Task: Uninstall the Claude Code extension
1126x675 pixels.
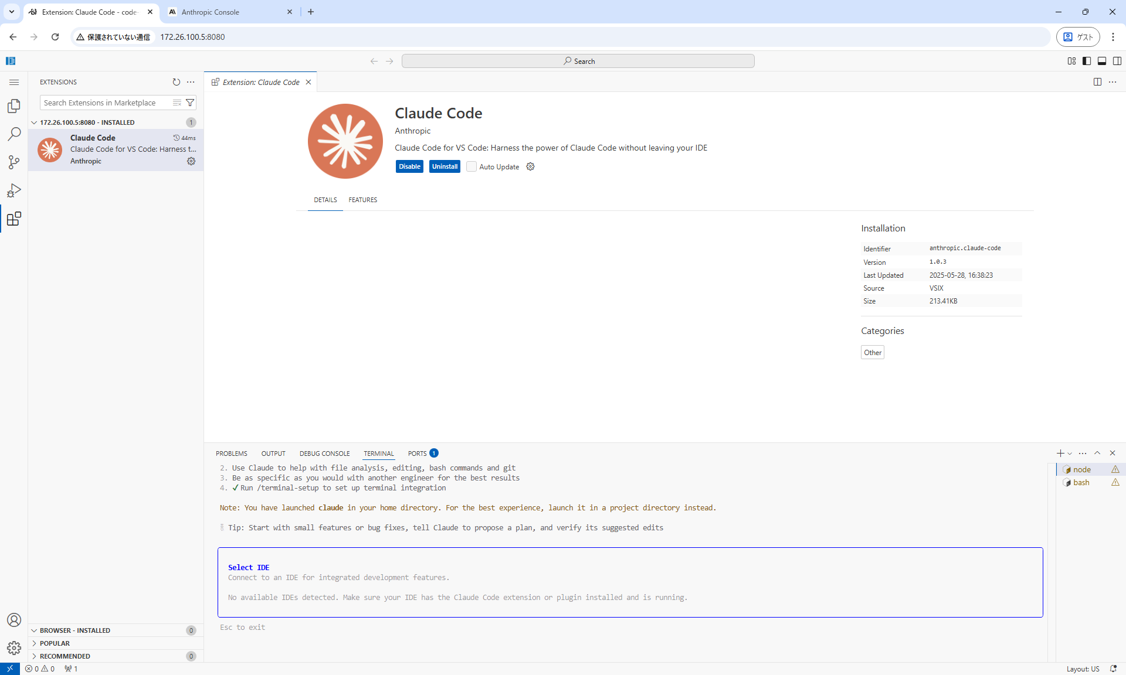Action: pyautogui.click(x=445, y=166)
